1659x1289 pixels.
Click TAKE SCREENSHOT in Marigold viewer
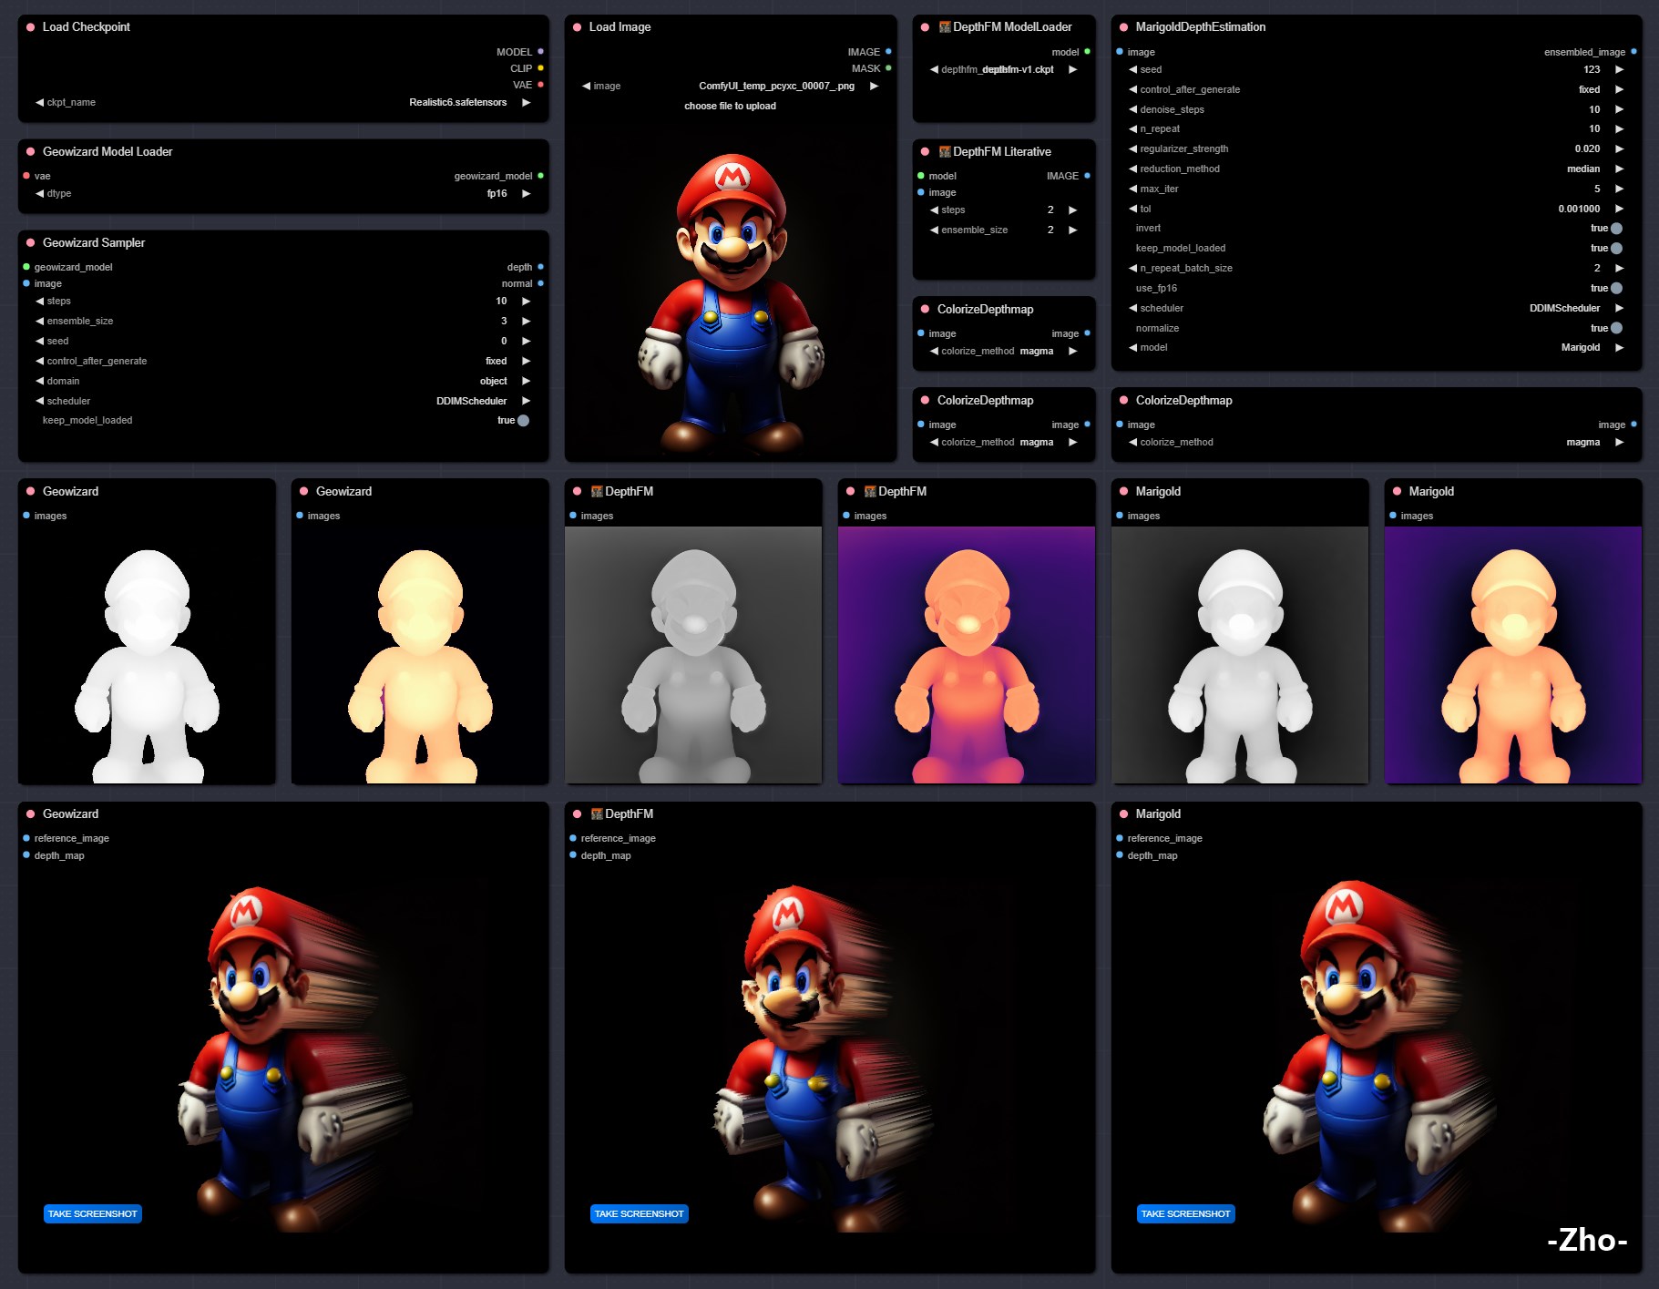pyautogui.click(x=1186, y=1214)
